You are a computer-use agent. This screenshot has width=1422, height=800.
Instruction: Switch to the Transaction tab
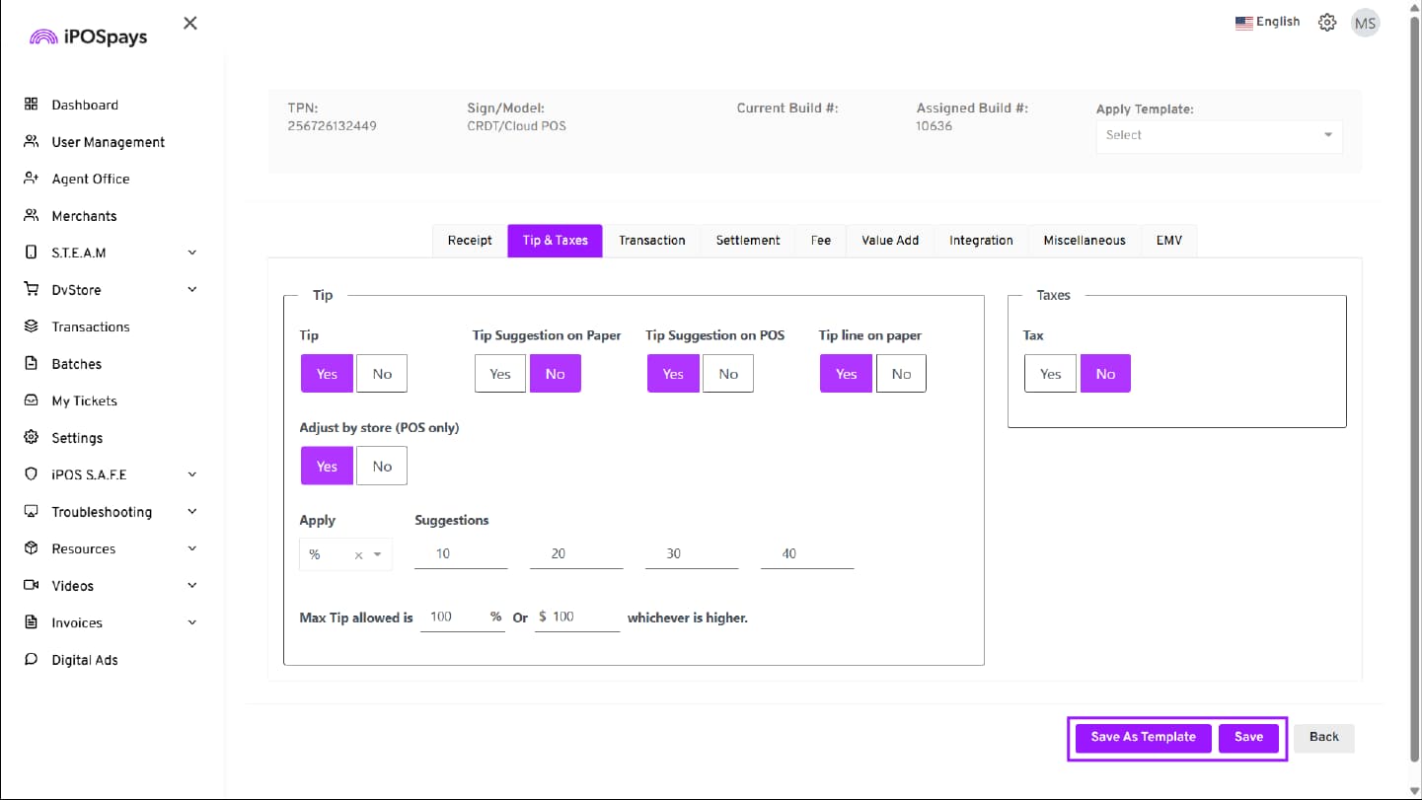point(651,241)
